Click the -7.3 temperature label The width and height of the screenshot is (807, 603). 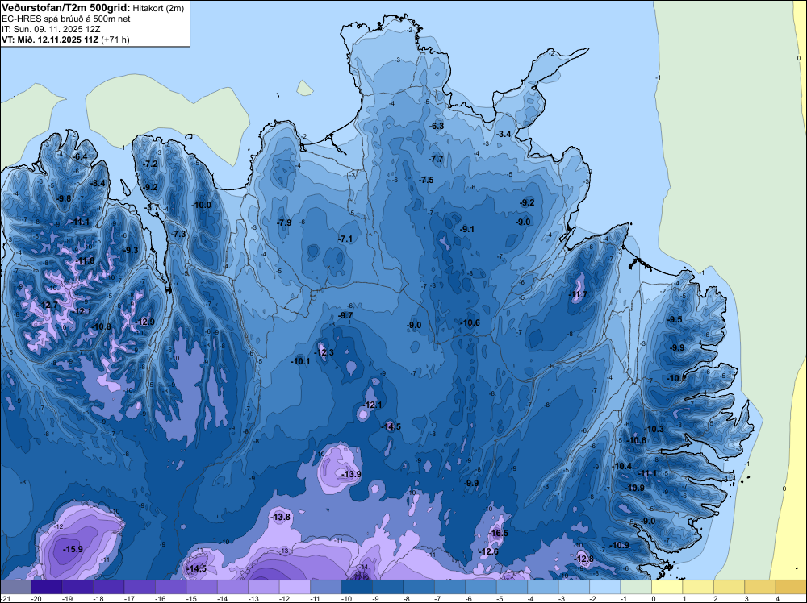pyautogui.click(x=178, y=234)
